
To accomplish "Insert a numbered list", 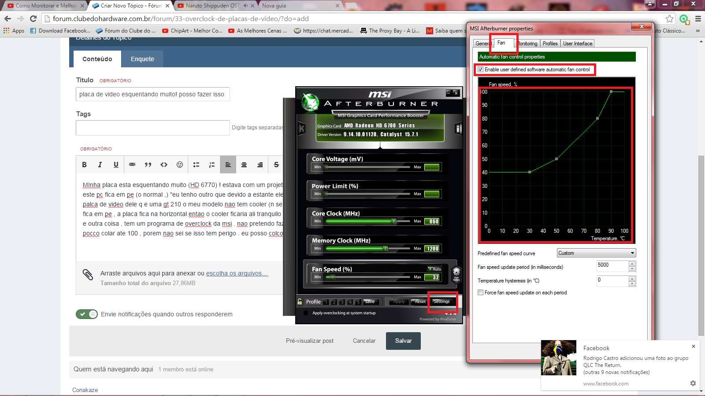I will click(212, 165).
